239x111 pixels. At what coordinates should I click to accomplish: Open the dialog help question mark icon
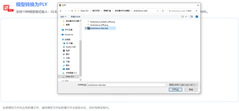point(197,17)
